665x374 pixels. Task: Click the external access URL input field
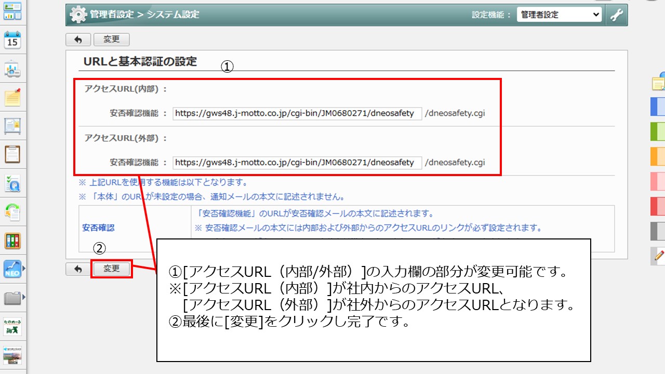pyautogui.click(x=297, y=162)
